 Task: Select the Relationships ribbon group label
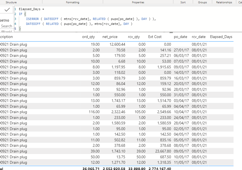coord(224,2)
